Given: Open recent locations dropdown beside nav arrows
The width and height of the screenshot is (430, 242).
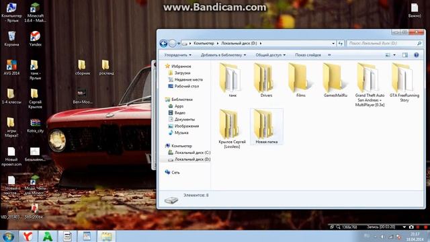Looking at the screenshot, I should (179, 44).
